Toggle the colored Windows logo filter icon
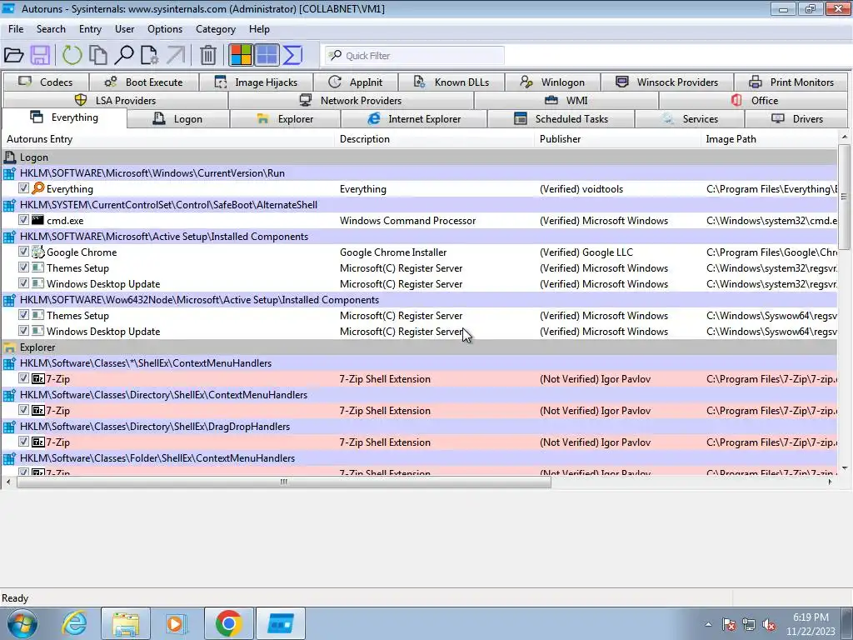 pos(241,55)
